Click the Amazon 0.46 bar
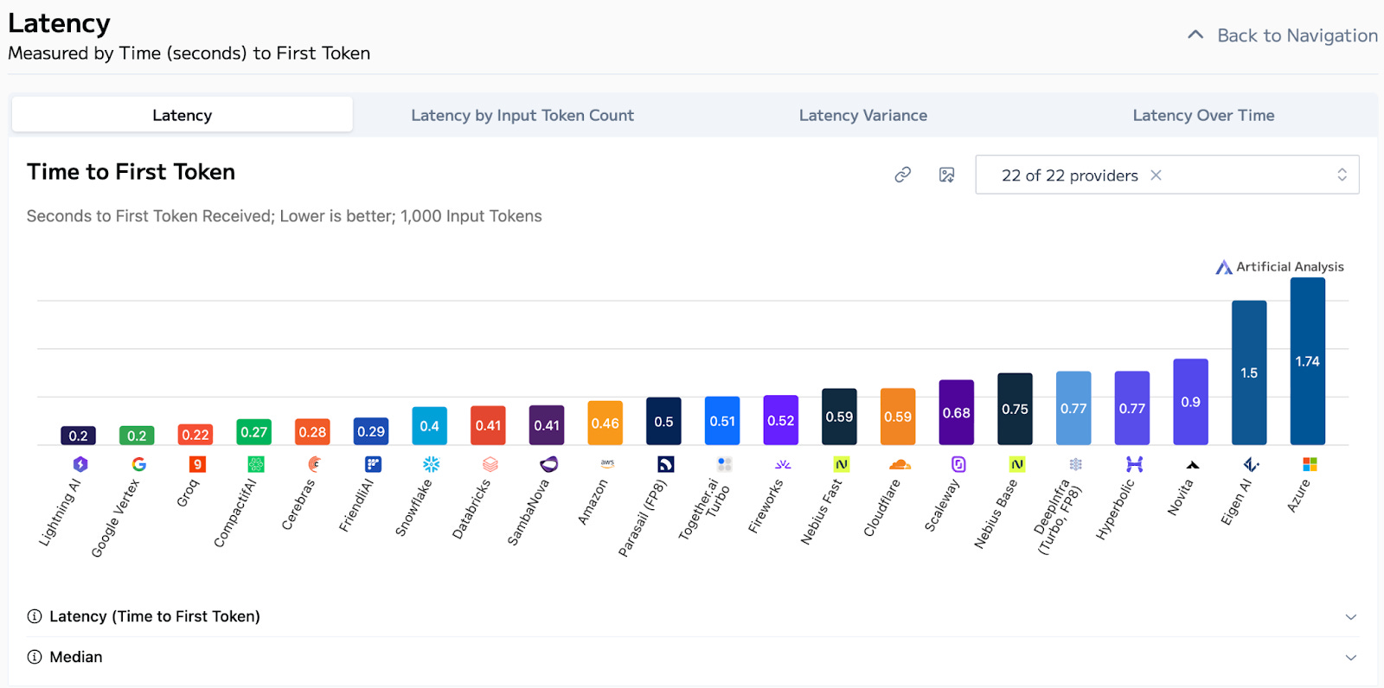Viewport: 1384px width, 688px height. pyautogui.click(x=605, y=424)
